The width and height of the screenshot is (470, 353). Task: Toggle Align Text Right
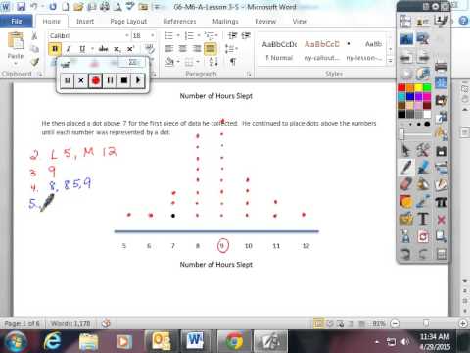click(197, 49)
